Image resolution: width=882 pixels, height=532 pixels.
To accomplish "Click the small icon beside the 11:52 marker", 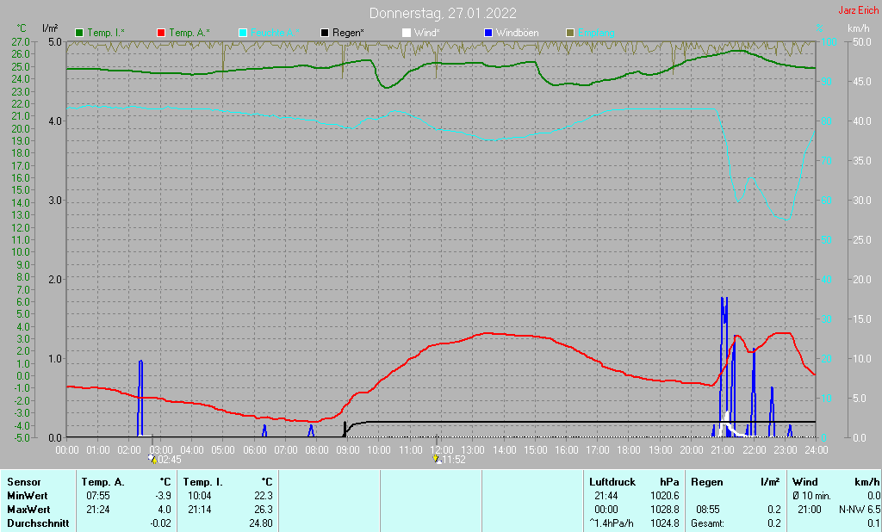I will pyautogui.click(x=437, y=460).
